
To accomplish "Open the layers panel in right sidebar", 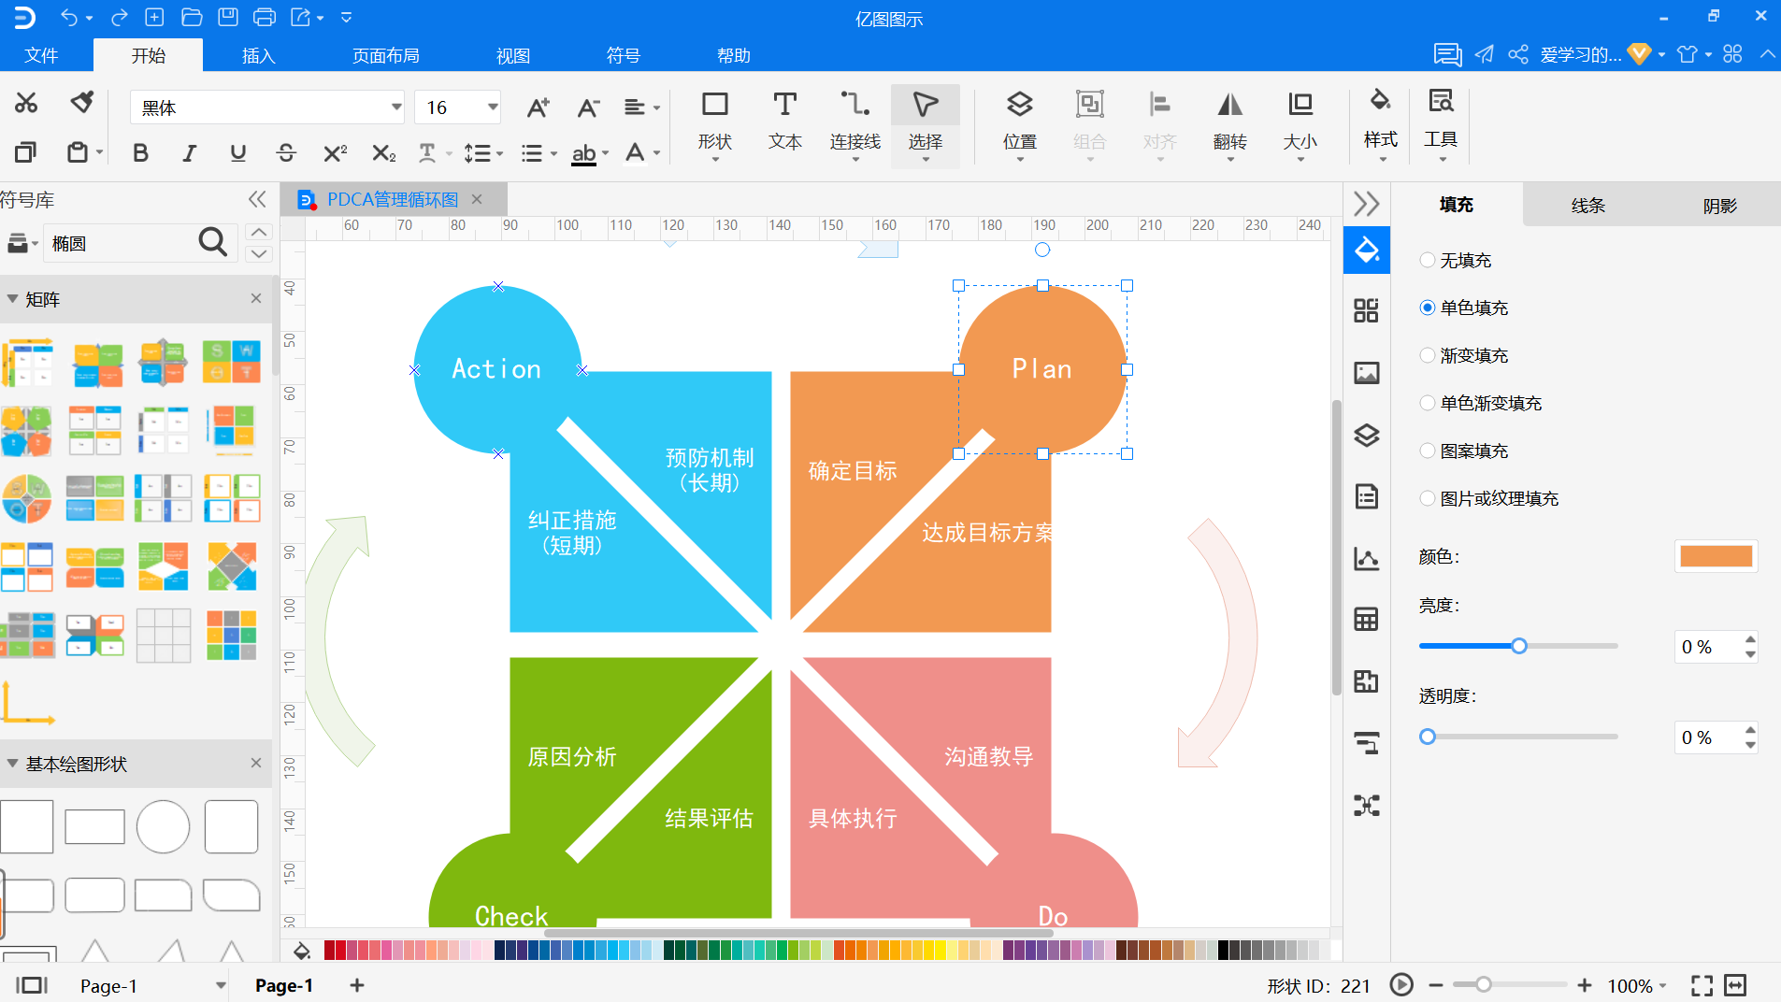I will point(1367,435).
